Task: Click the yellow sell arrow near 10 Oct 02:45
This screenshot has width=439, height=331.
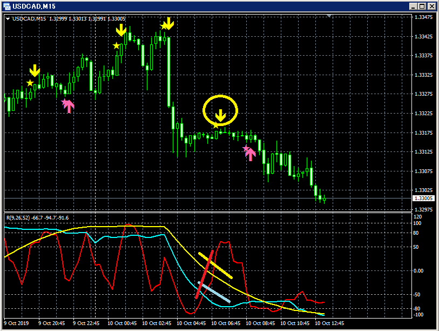Action: click(168, 24)
